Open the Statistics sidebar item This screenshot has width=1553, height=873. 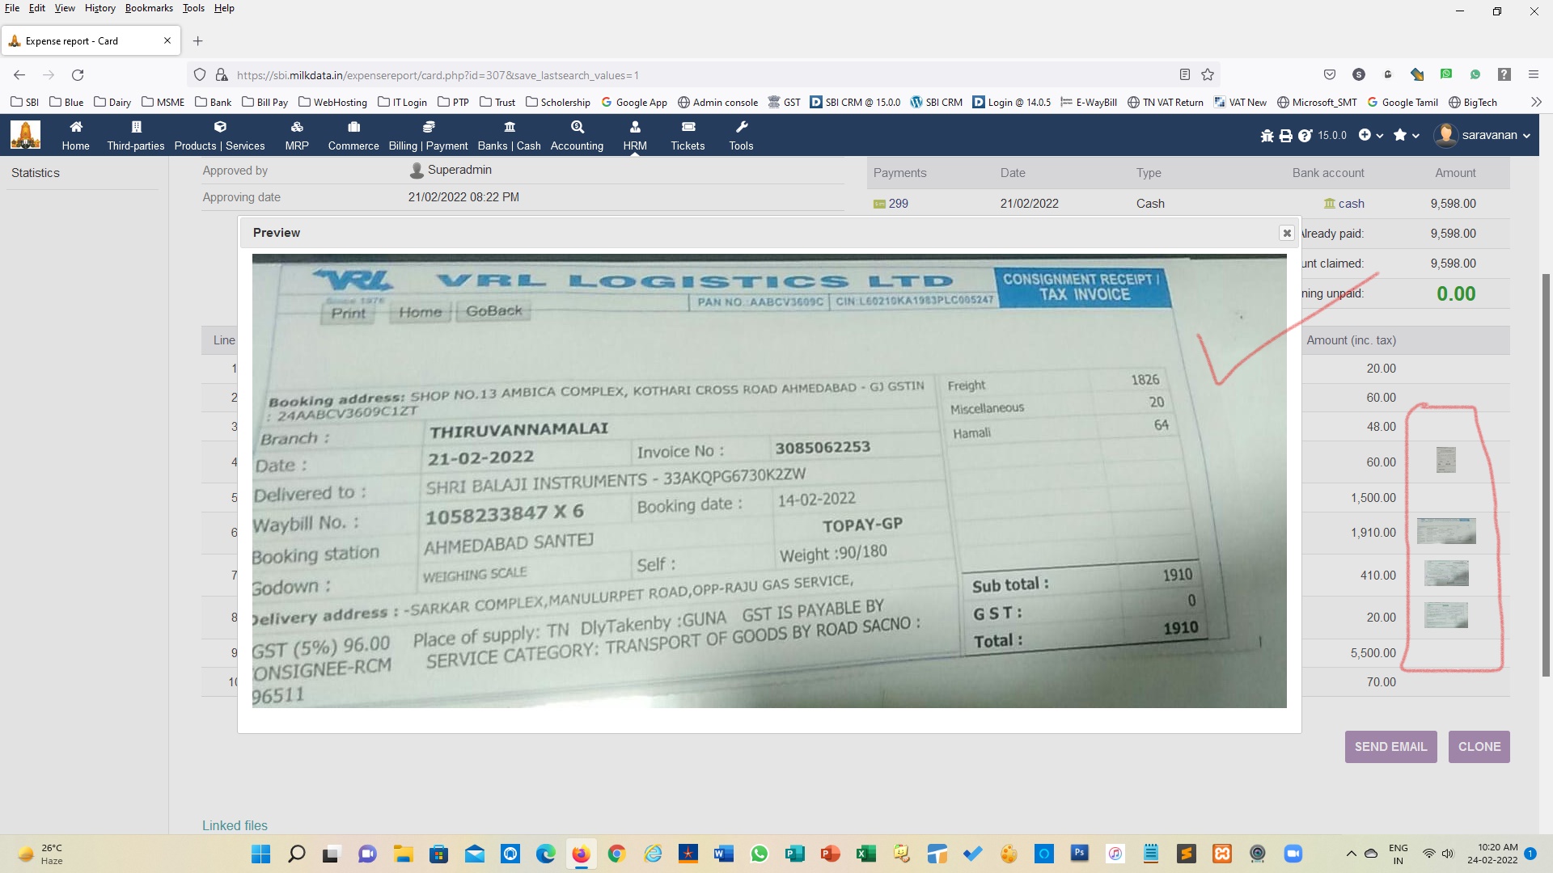pos(36,173)
